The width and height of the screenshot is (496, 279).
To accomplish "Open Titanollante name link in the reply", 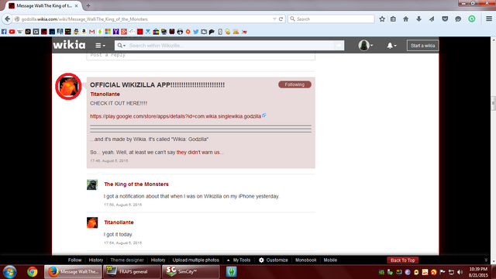I will pyautogui.click(x=119, y=222).
